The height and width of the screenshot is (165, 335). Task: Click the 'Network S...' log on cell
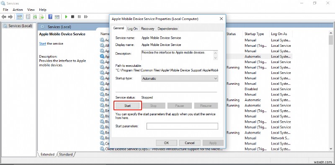tap(280, 138)
